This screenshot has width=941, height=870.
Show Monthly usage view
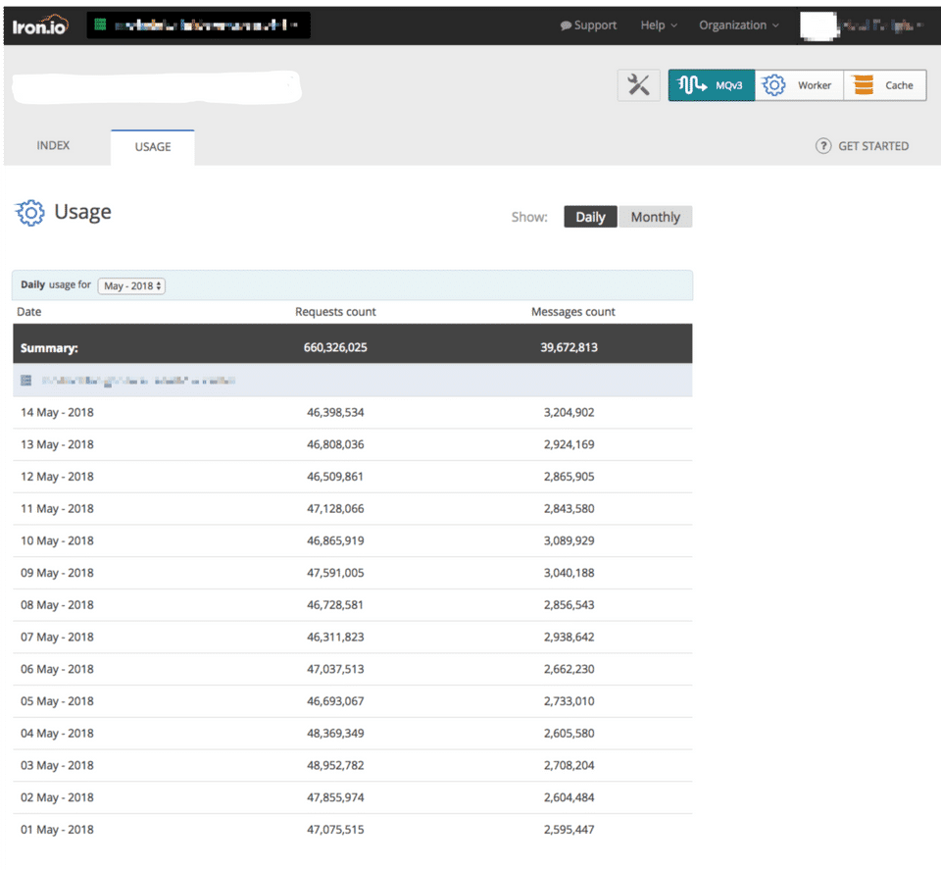point(655,217)
